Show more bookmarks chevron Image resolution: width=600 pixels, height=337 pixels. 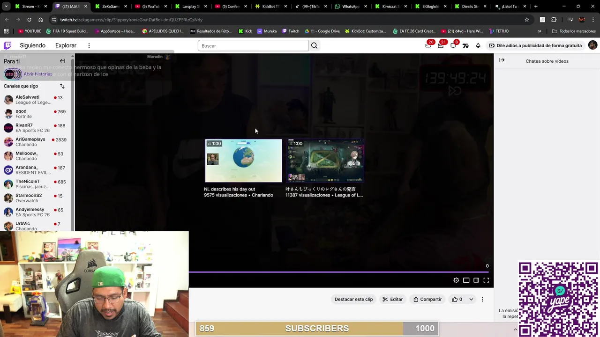tap(540, 31)
